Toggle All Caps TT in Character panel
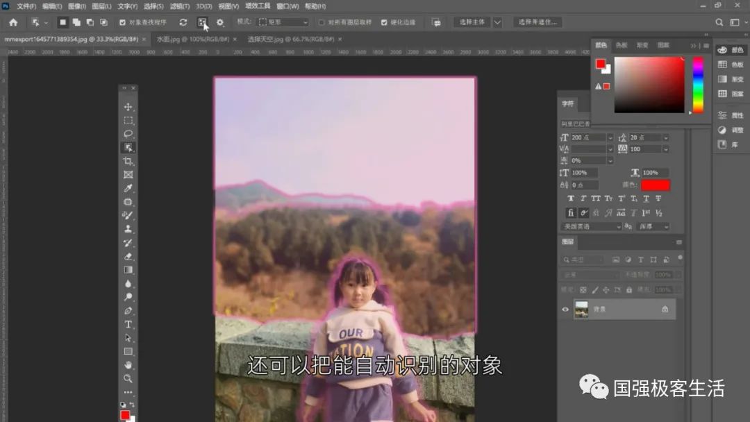This screenshot has height=422, width=750. (596, 199)
